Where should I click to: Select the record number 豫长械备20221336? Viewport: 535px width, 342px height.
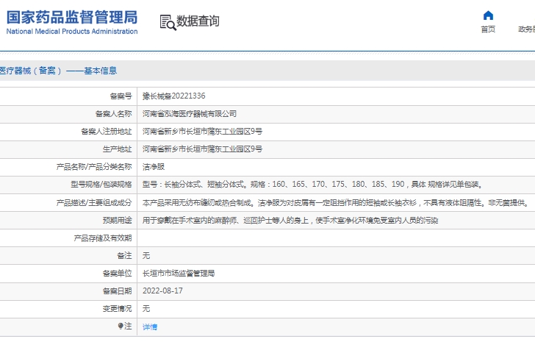[x=173, y=96]
